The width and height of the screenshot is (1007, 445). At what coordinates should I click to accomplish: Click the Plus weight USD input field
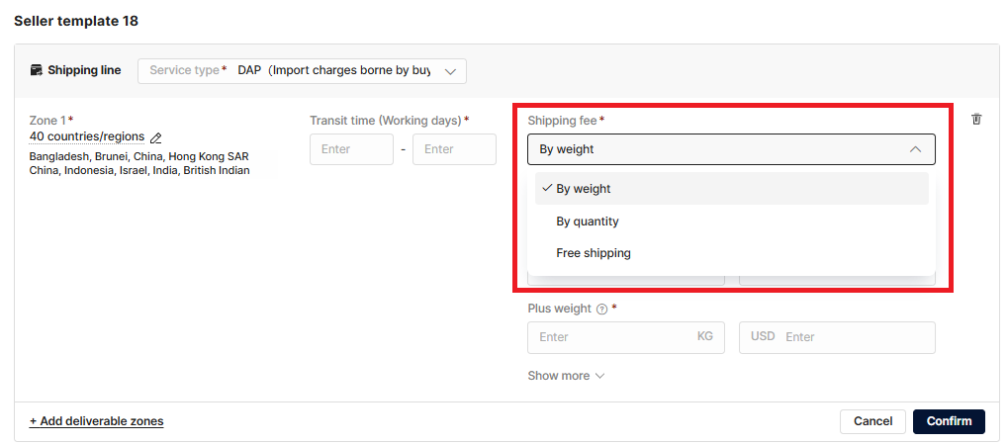point(851,337)
